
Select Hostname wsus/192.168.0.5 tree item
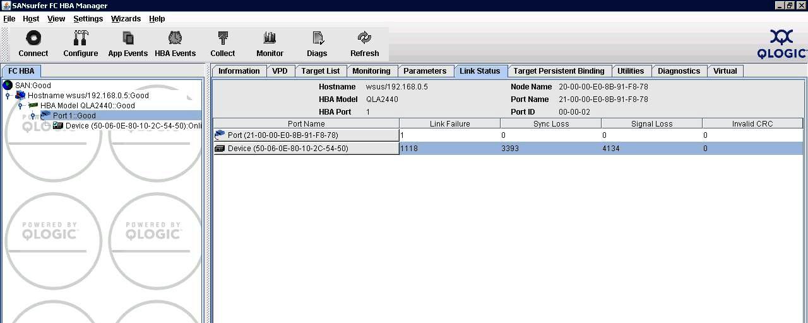coord(88,95)
